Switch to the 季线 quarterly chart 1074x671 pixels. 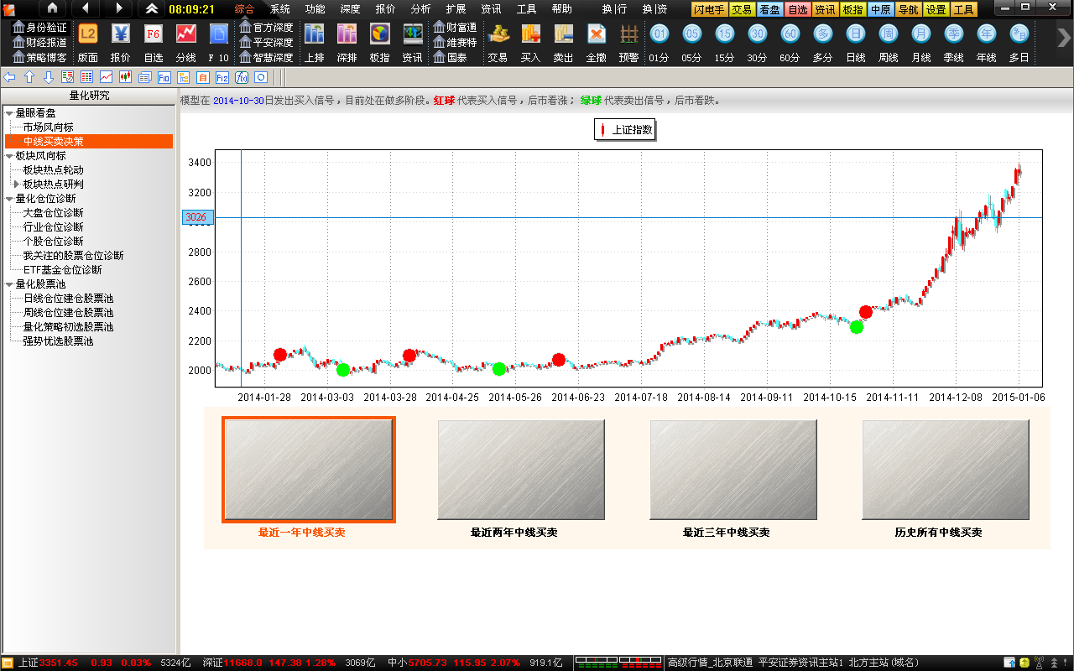(x=954, y=34)
